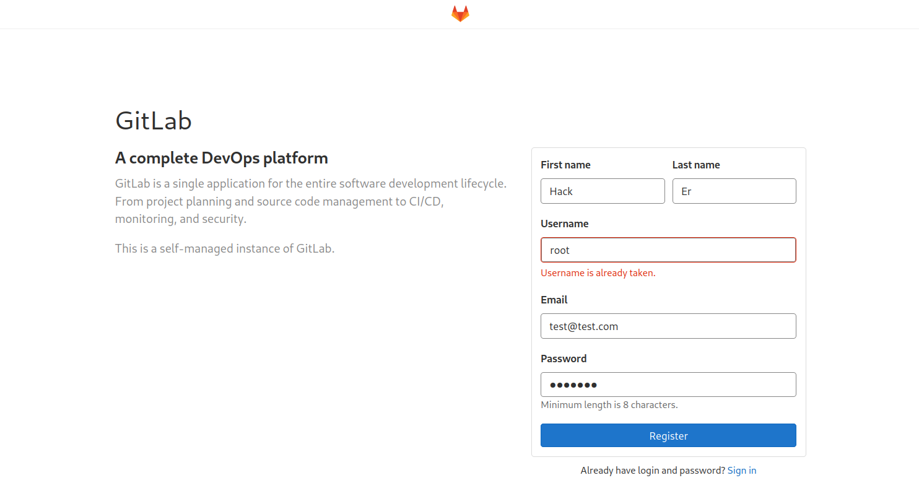Click the 'Username is already taken' error message
919x483 pixels.
point(598,273)
